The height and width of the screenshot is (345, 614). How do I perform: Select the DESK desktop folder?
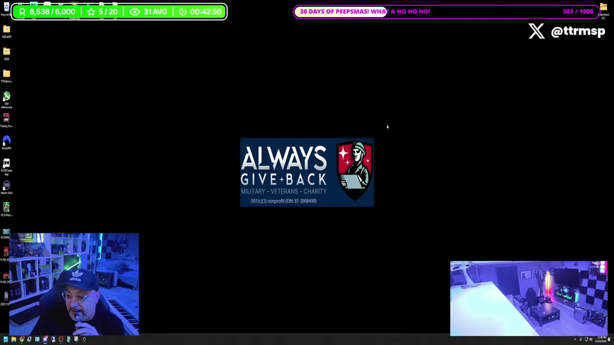point(7,54)
